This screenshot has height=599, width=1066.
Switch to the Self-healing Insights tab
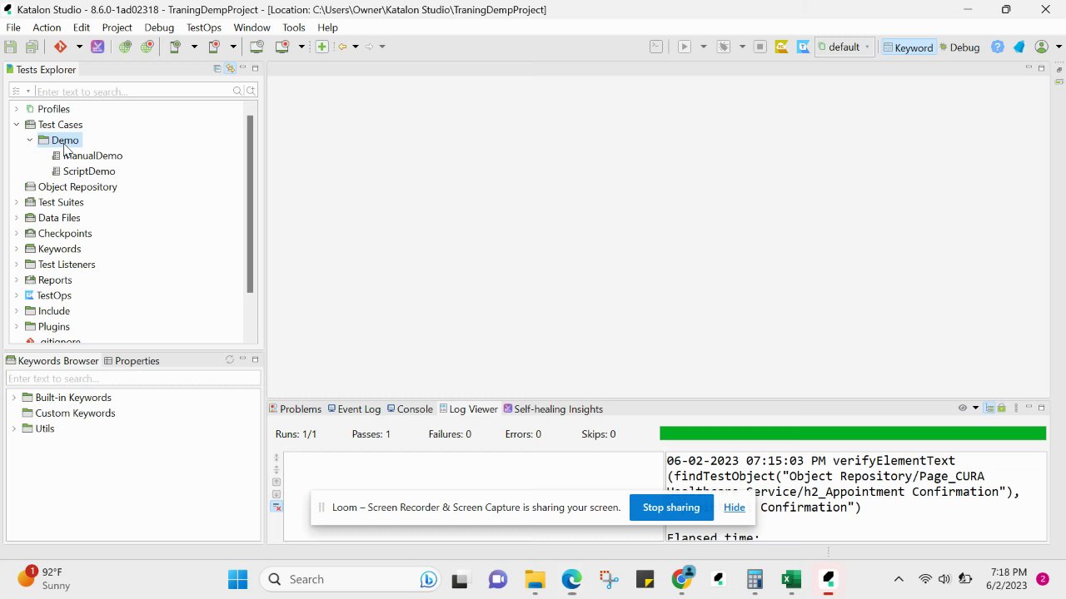pos(553,409)
